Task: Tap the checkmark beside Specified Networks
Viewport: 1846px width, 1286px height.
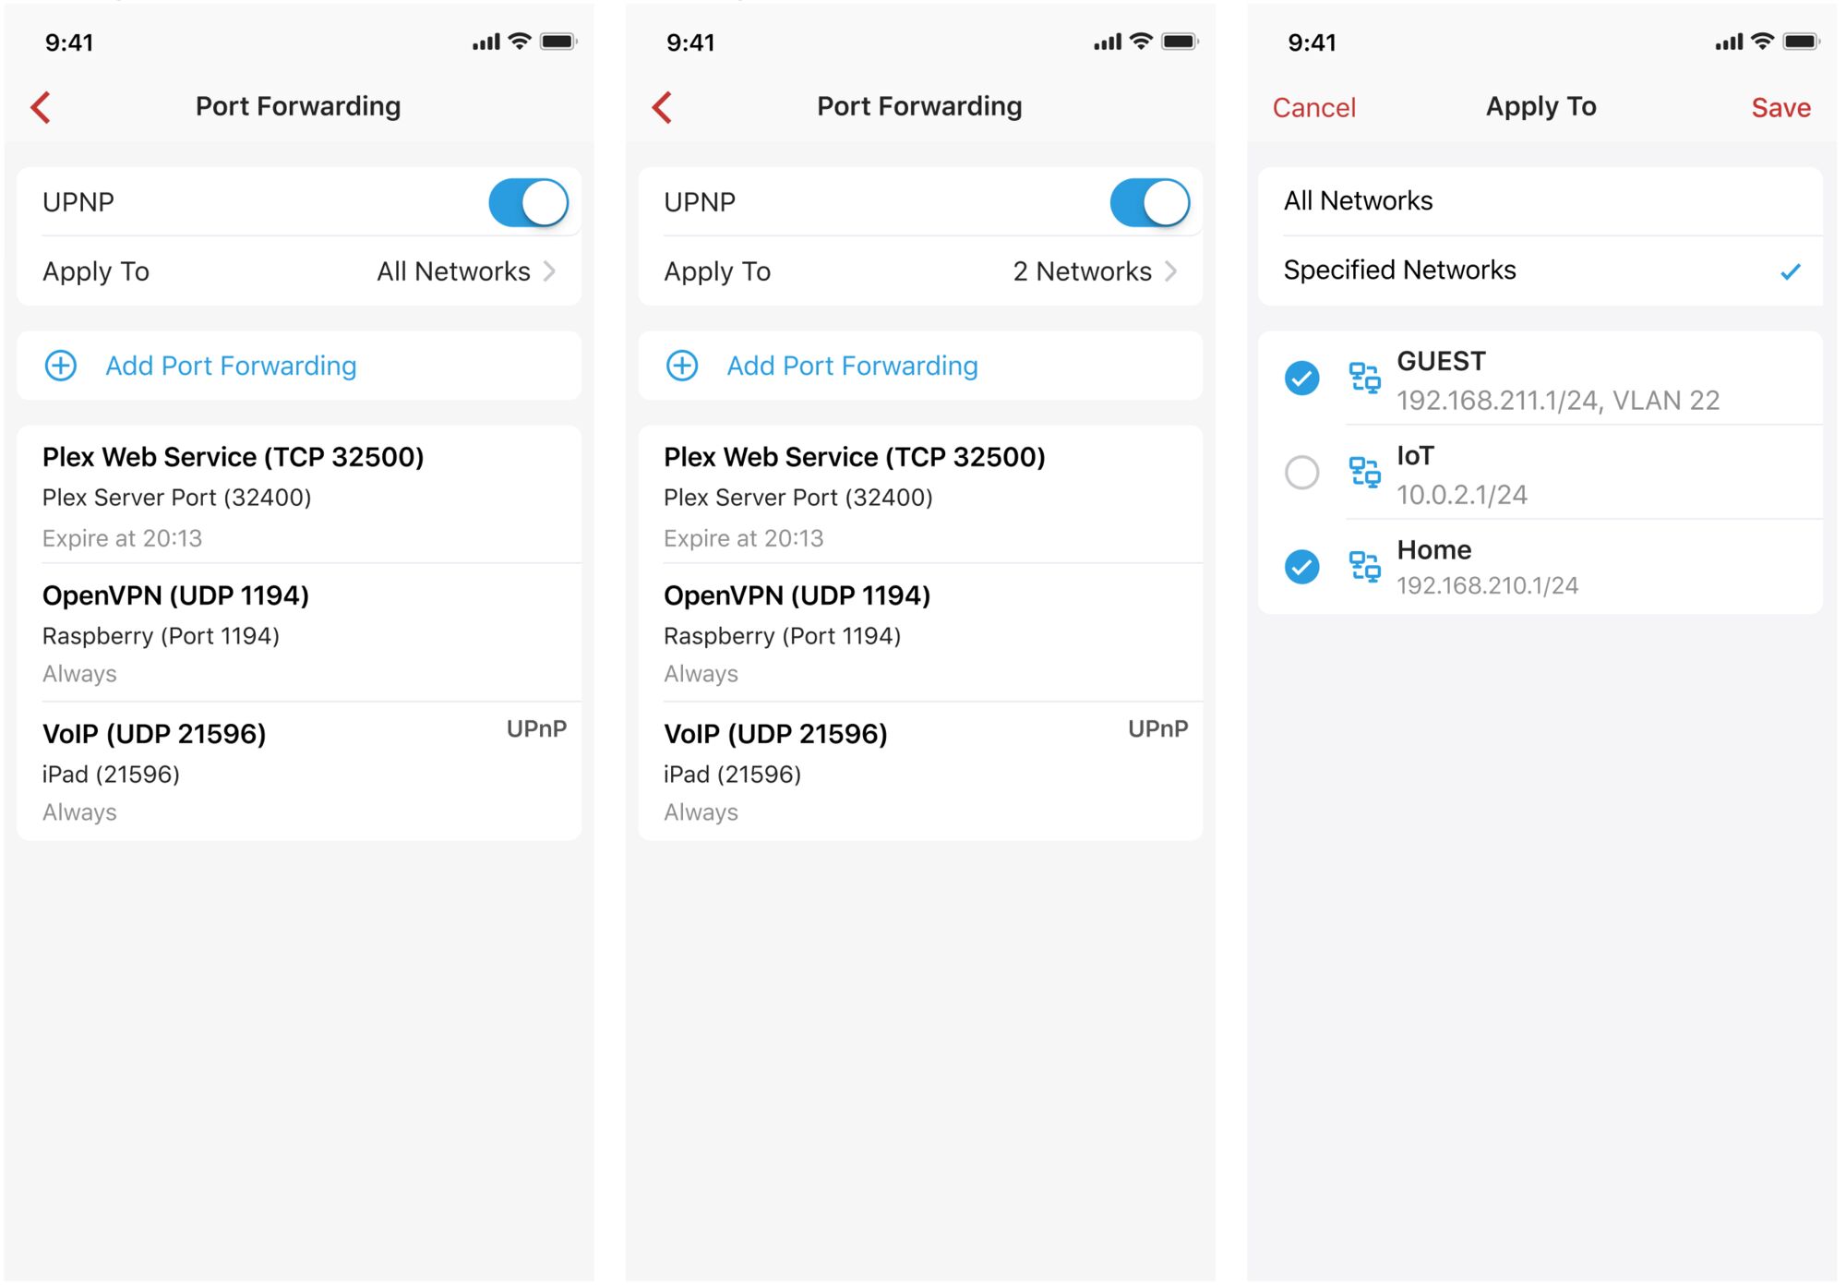Action: [1790, 271]
